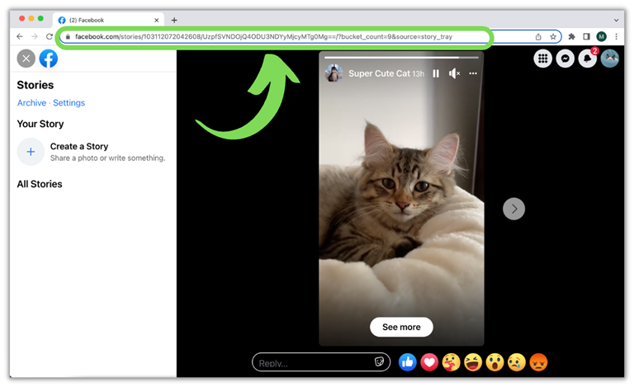Bookmark this page with the star
The image size is (634, 387).
(x=553, y=37)
